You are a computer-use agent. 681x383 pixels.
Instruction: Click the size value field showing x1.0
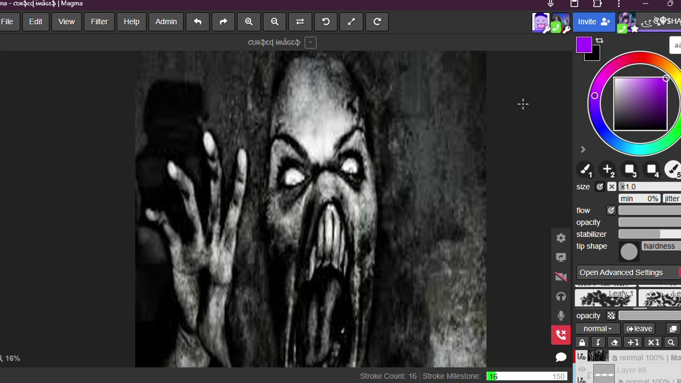click(650, 187)
